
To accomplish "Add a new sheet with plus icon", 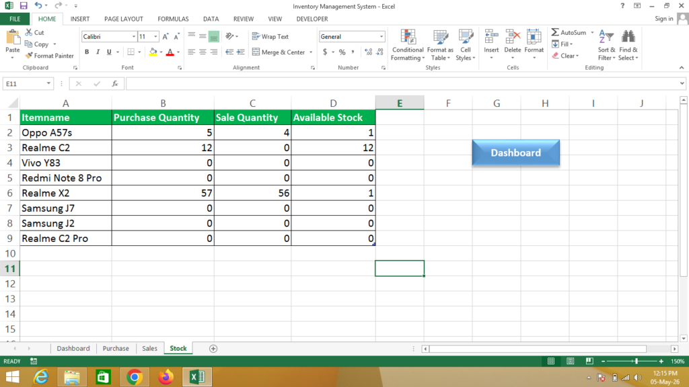I will point(213,349).
